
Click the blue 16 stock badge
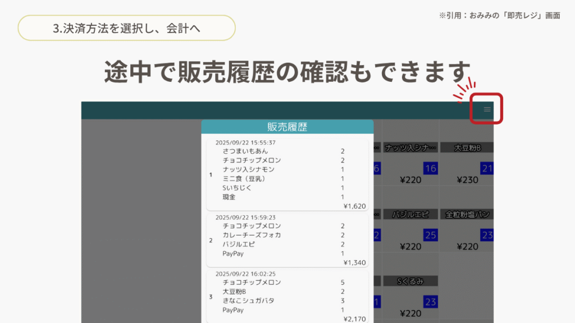click(431, 169)
